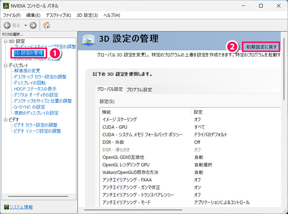Click the Back navigation arrow icon
This screenshot has height=214, width=288.
click(8, 25)
